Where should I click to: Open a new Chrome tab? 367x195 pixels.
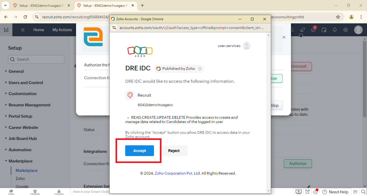point(142,5)
